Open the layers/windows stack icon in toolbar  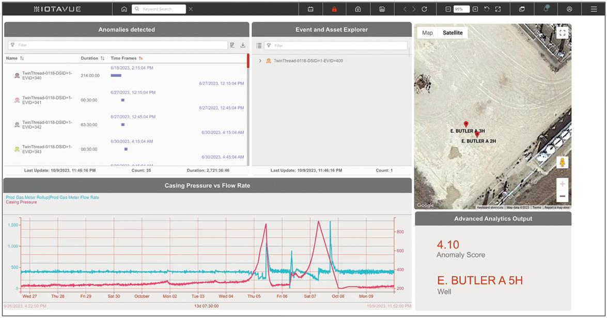(x=522, y=9)
